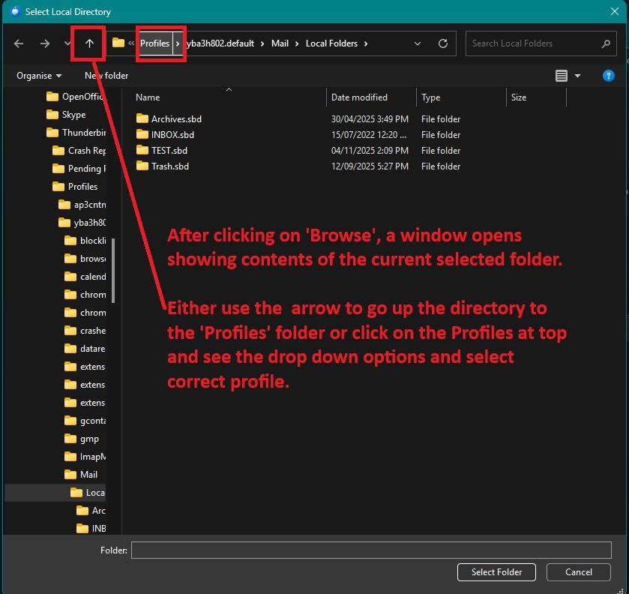Select the Profiles folder in sidebar tree
The width and height of the screenshot is (629, 594).
[x=82, y=187]
